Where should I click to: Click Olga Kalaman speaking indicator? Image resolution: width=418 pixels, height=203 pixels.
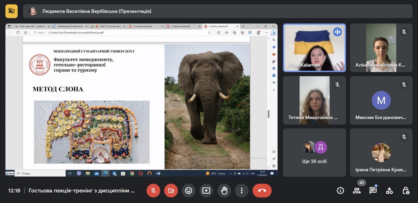tap(337, 32)
